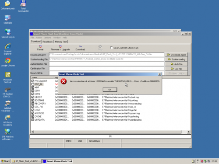Click the Cert File button

177,69
